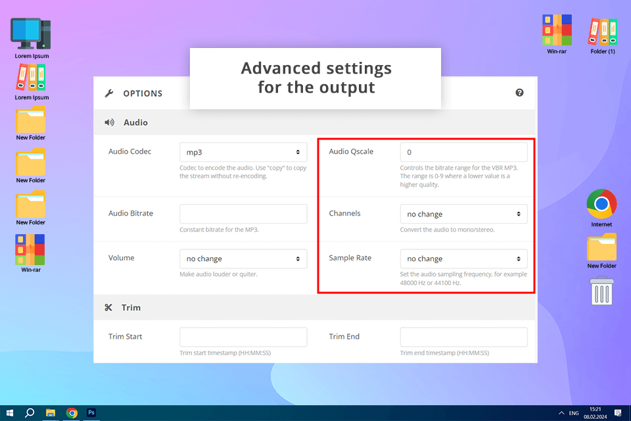
Task: Open Chrome from the taskbar
Action: click(x=72, y=413)
